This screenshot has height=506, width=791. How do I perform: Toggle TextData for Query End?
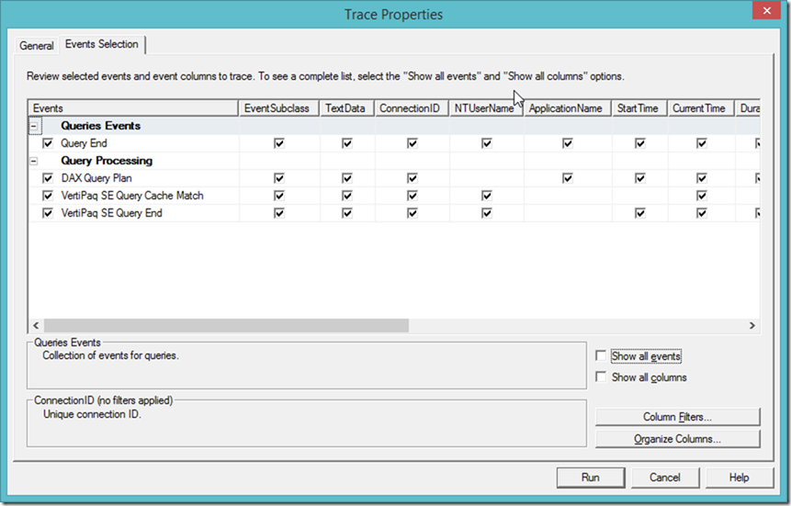coord(347,143)
